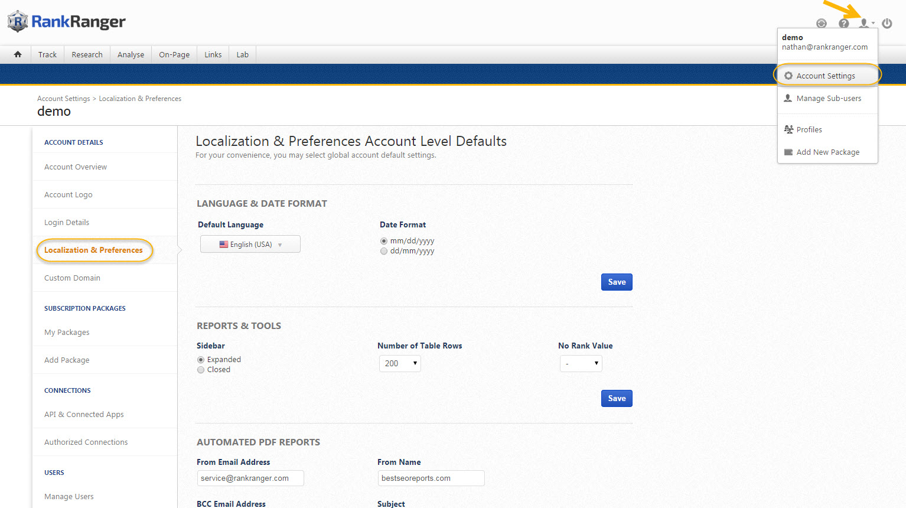This screenshot has height=508, width=906.
Task: Click the group icon beside Profiles
Action: tap(788, 129)
